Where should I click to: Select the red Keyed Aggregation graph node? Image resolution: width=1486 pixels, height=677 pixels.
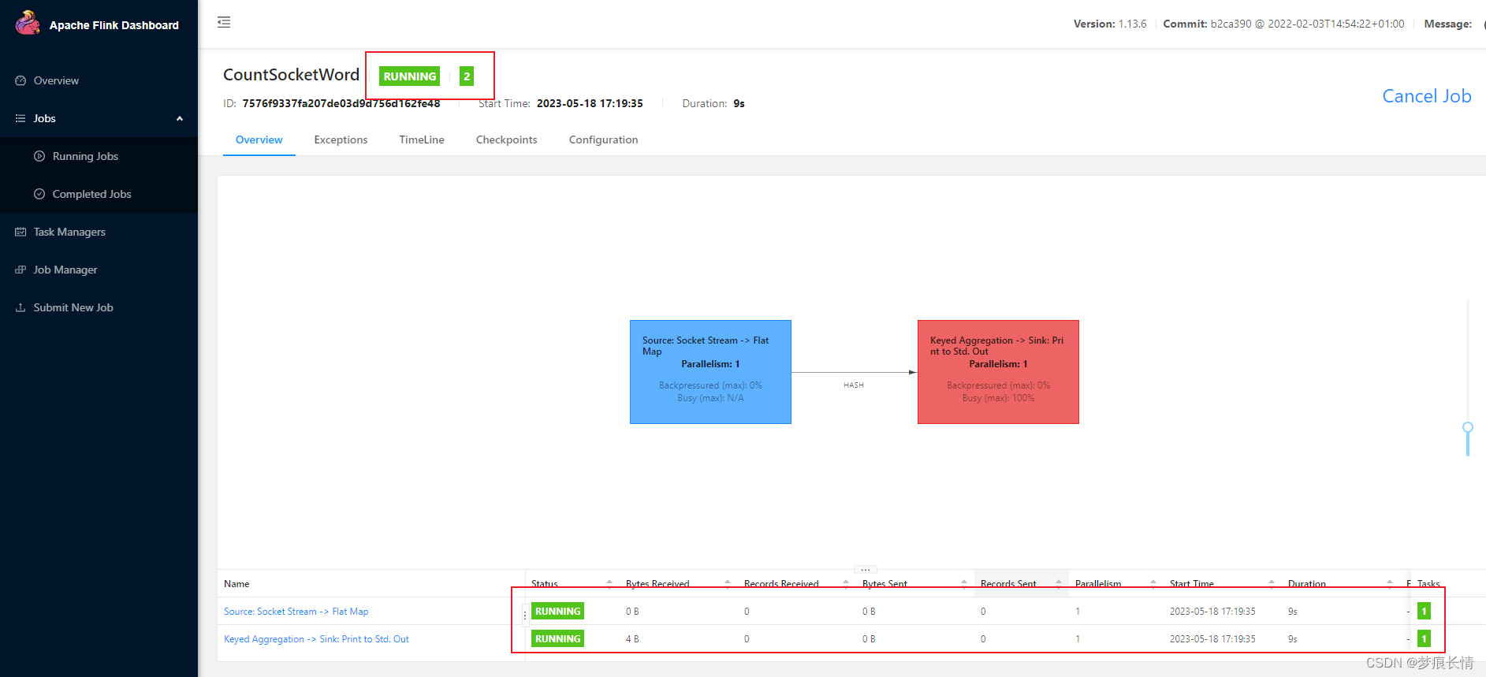(x=998, y=372)
